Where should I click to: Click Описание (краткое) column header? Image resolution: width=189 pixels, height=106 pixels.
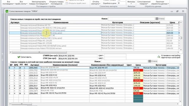[150, 22]
